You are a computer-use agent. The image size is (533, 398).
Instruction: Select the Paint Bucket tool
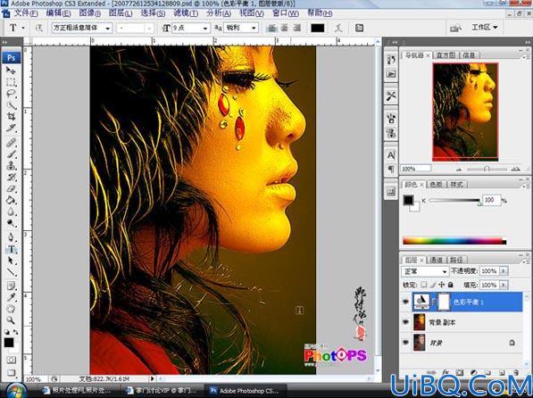12,200
